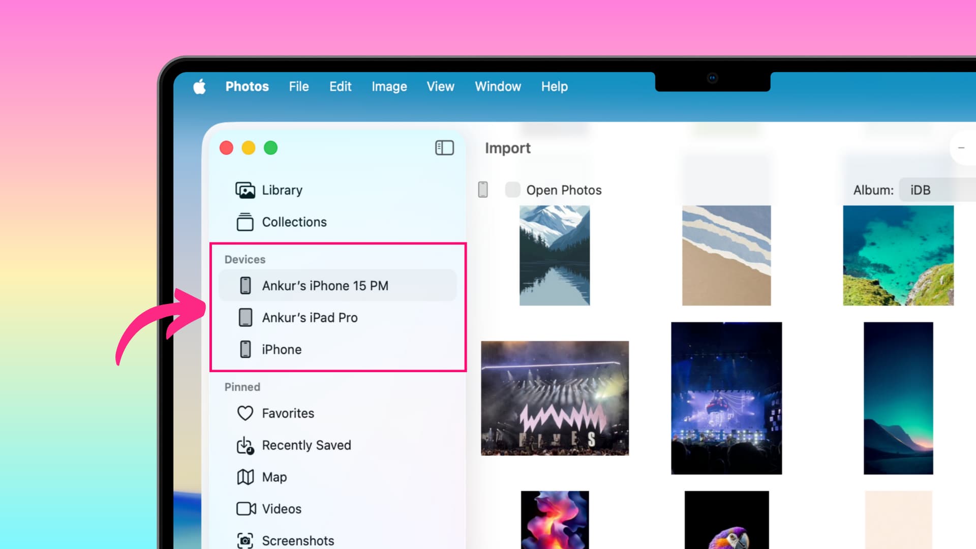
Task: Enable the Open Photos checkbox
Action: (512, 190)
